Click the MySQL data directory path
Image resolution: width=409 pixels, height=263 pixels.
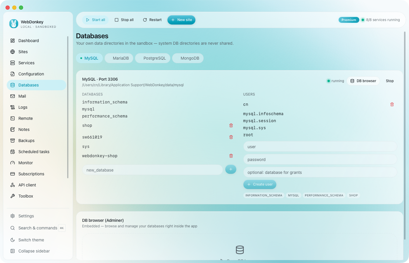(x=133, y=85)
